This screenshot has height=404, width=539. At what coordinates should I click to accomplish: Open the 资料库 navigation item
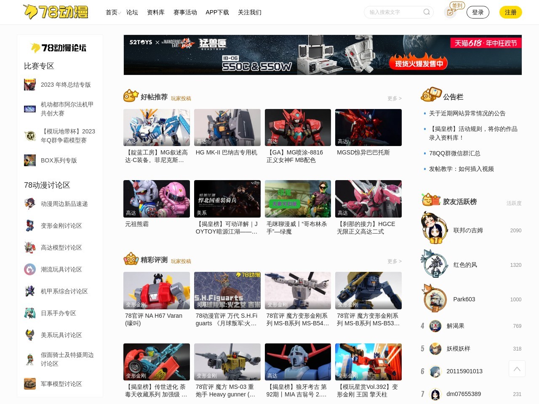tap(156, 13)
